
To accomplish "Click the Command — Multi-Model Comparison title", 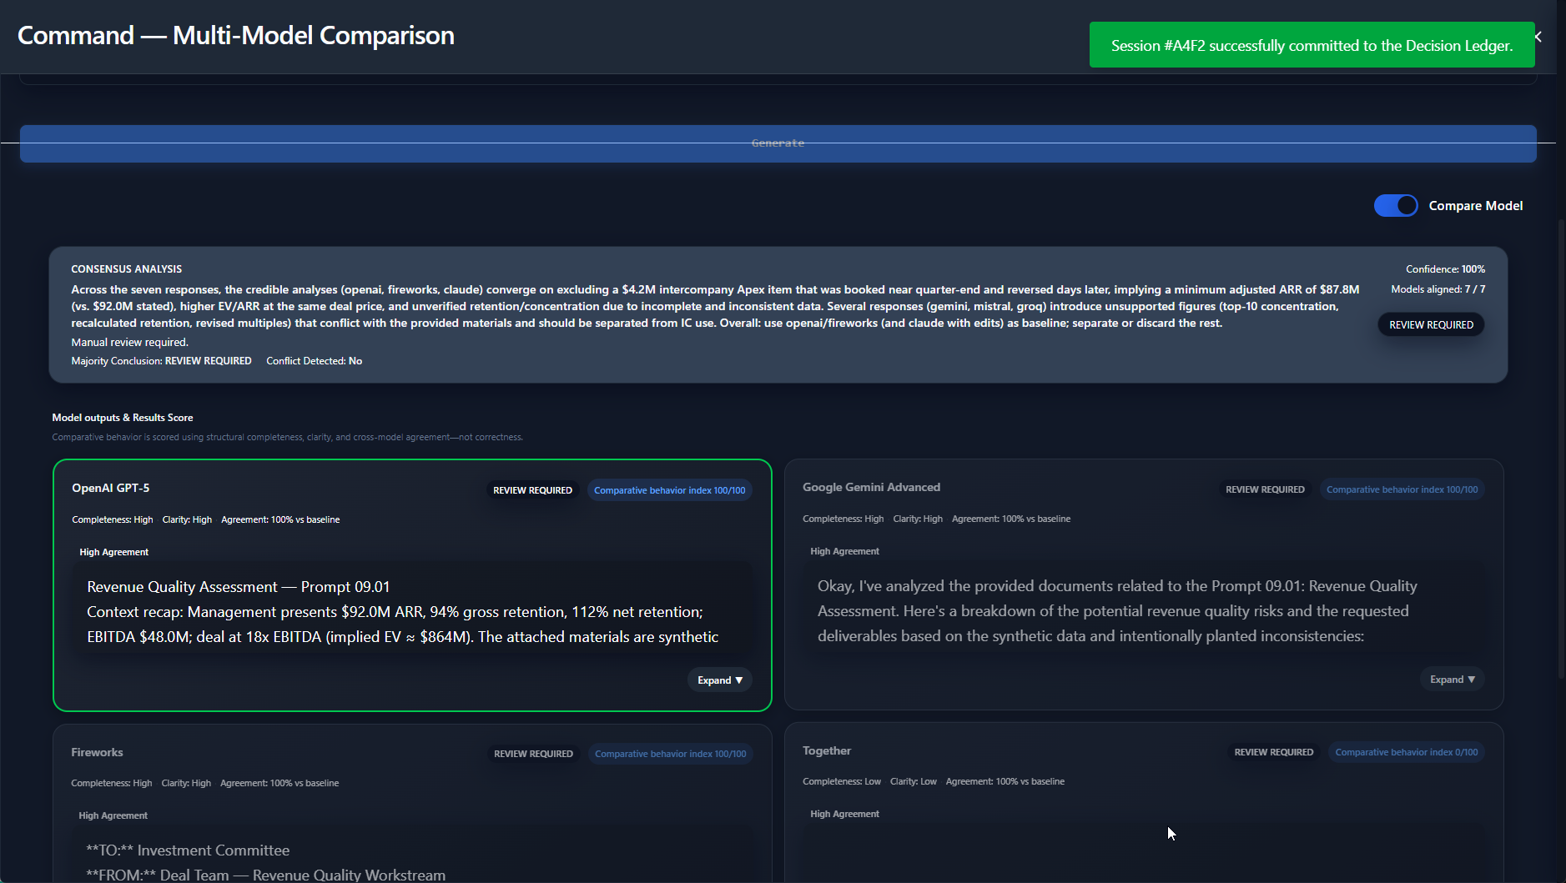I will (236, 35).
